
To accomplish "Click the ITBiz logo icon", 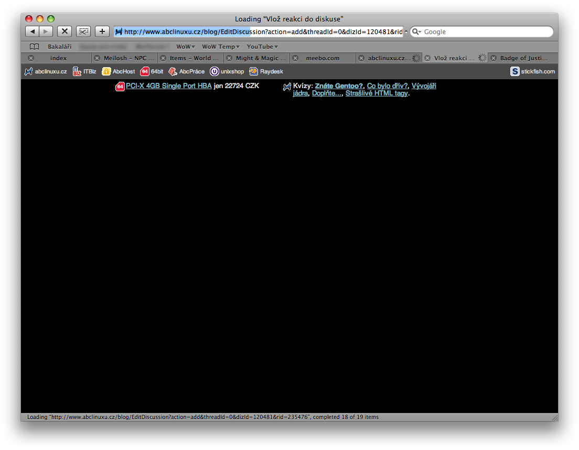I will [x=77, y=71].
